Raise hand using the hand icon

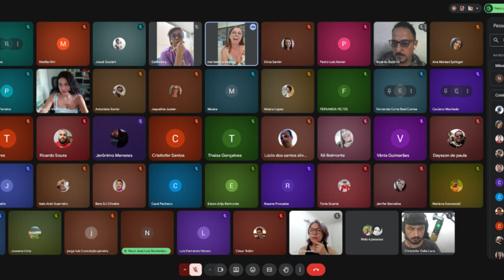click(286, 269)
